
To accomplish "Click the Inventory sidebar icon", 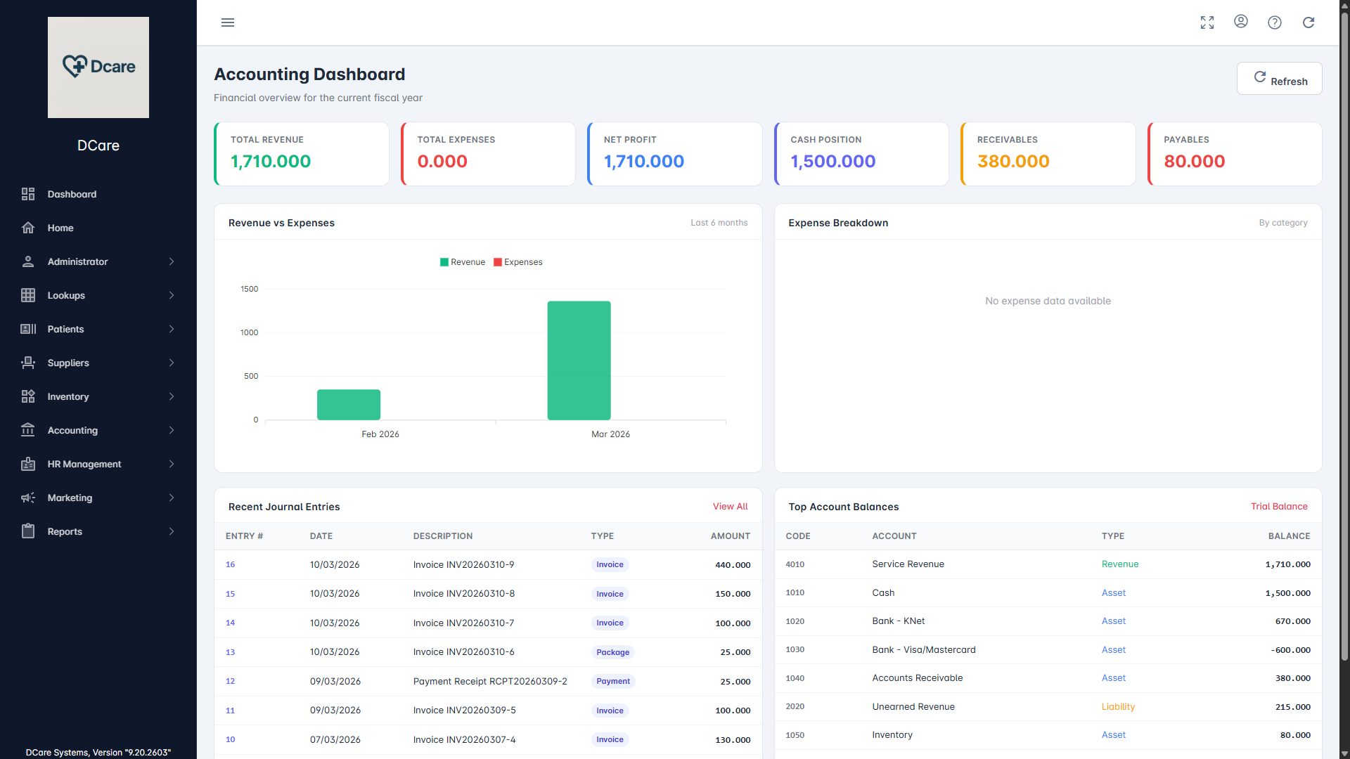I will [x=28, y=396].
